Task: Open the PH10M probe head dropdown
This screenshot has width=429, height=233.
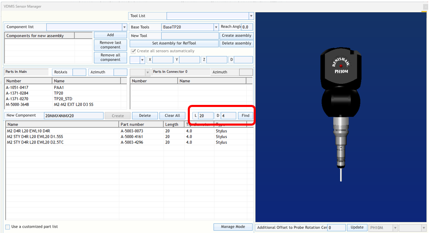Action: click(x=395, y=228)
